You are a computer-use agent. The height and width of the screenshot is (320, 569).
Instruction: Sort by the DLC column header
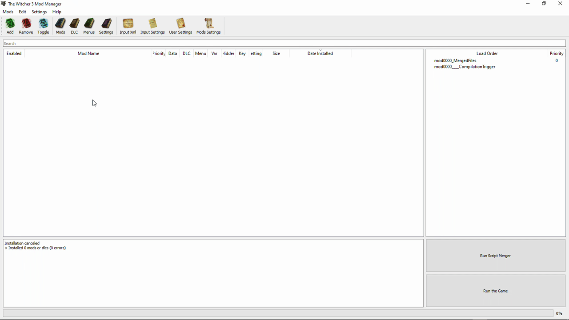pyautogui.click(x=187, y=53)
